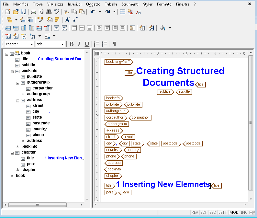Toggle the bulleted list button

coord(105,44)
